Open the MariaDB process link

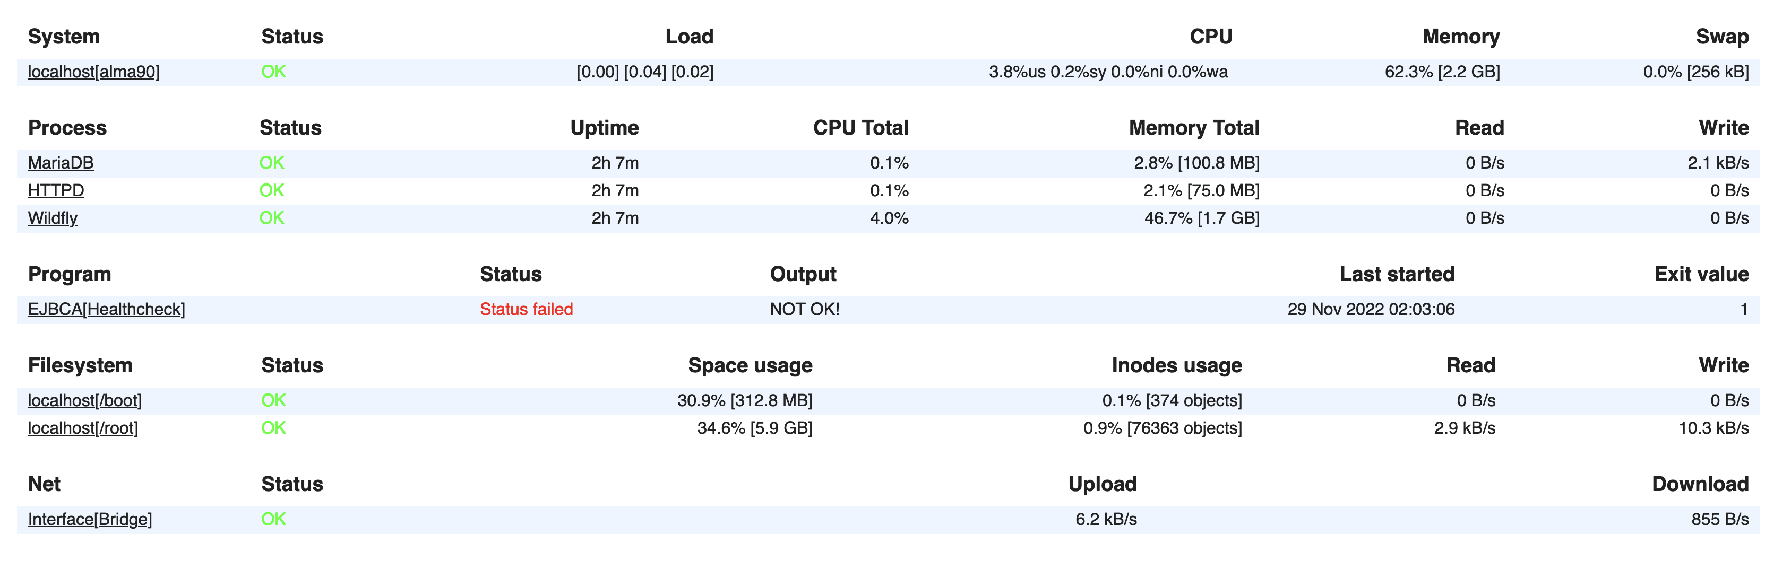click(61, 163)
